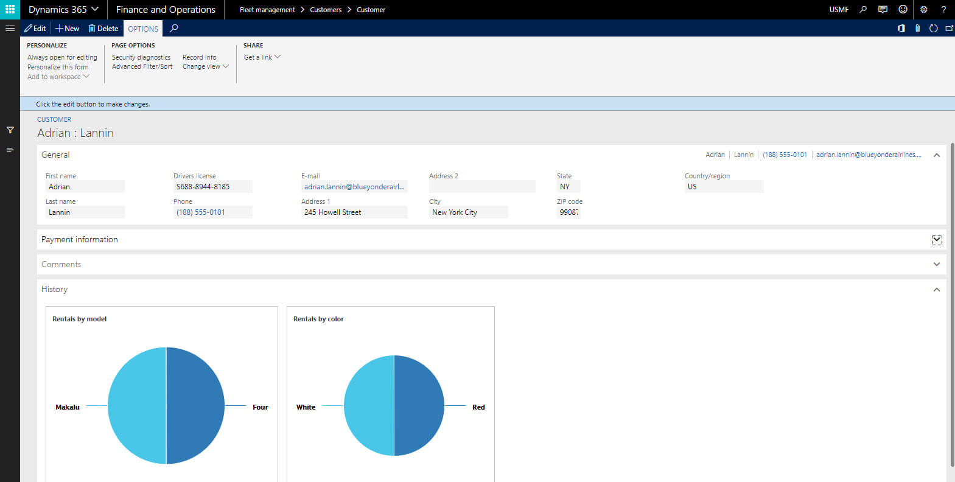Click Four slice in Rentals by model

click(x=195, y=406)
